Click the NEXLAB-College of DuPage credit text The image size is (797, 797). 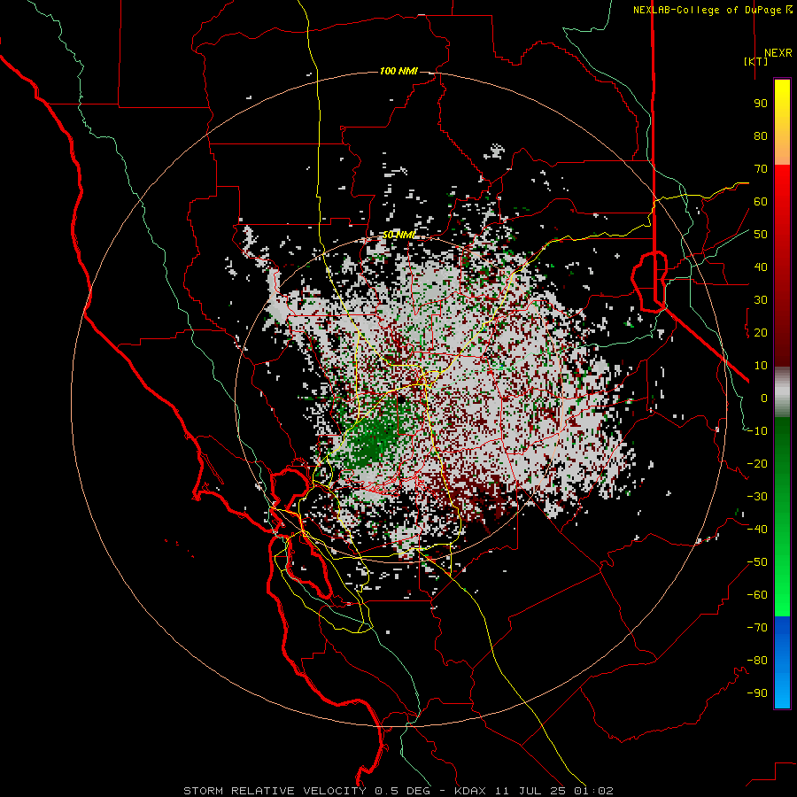pos(708,10)
